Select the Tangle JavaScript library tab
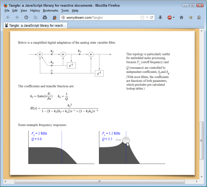 [x=36, y=25]
